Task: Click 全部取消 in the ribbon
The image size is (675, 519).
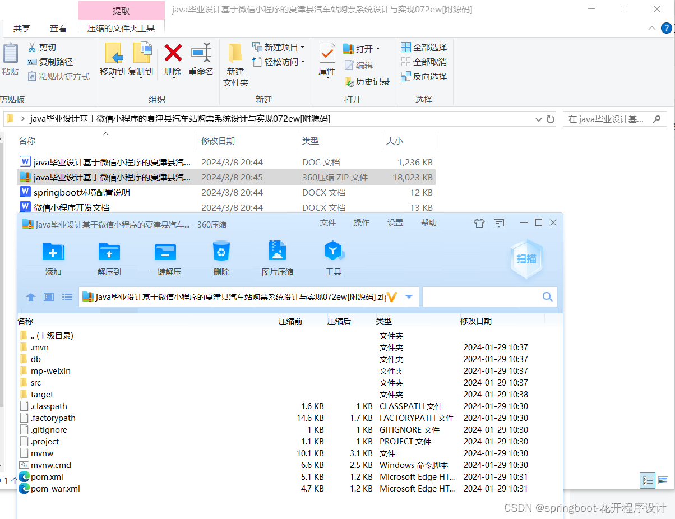Action: click(x=424, y=62)
